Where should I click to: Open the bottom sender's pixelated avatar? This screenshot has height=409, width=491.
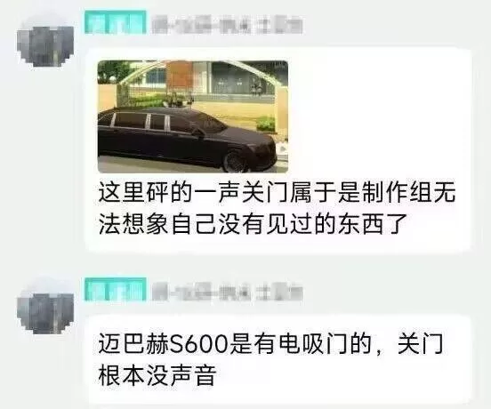click(x=45, y=311)
